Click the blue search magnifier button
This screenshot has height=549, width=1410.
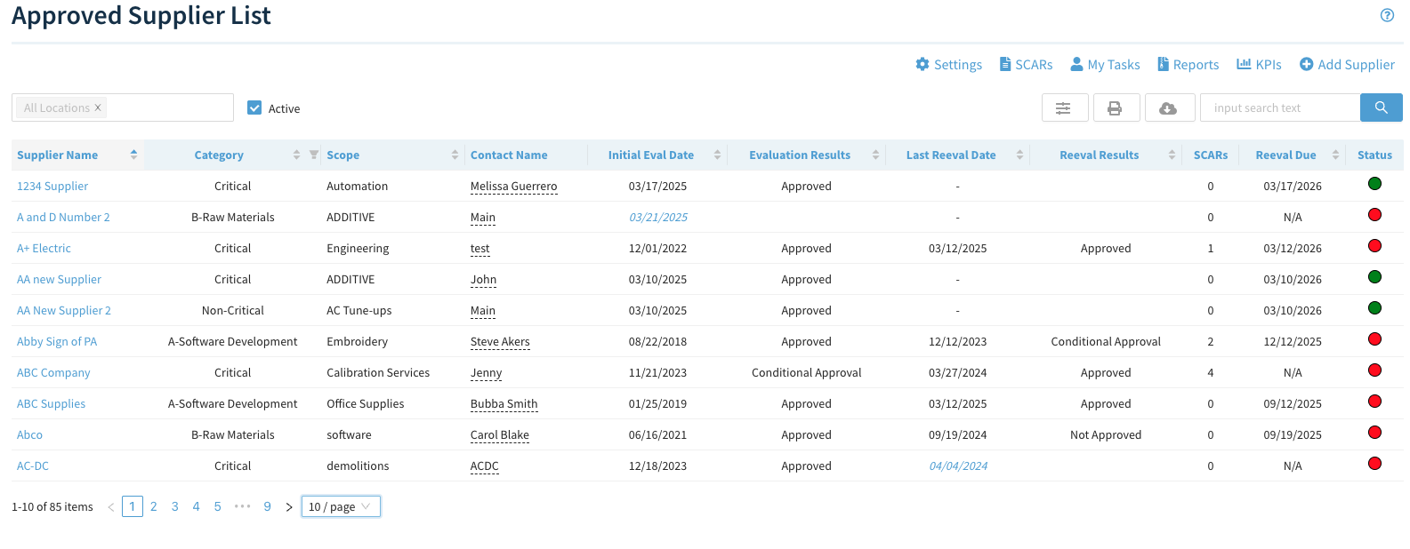1381,107
